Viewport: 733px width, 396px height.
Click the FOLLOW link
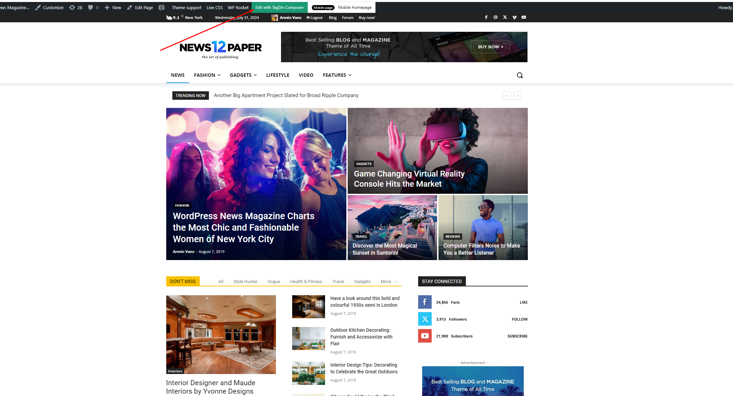520,319
